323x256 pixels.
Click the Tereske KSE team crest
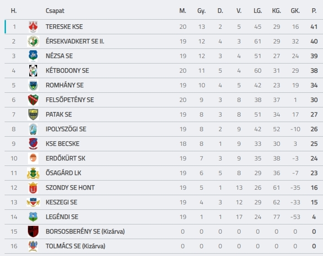(x=33, y=27)
